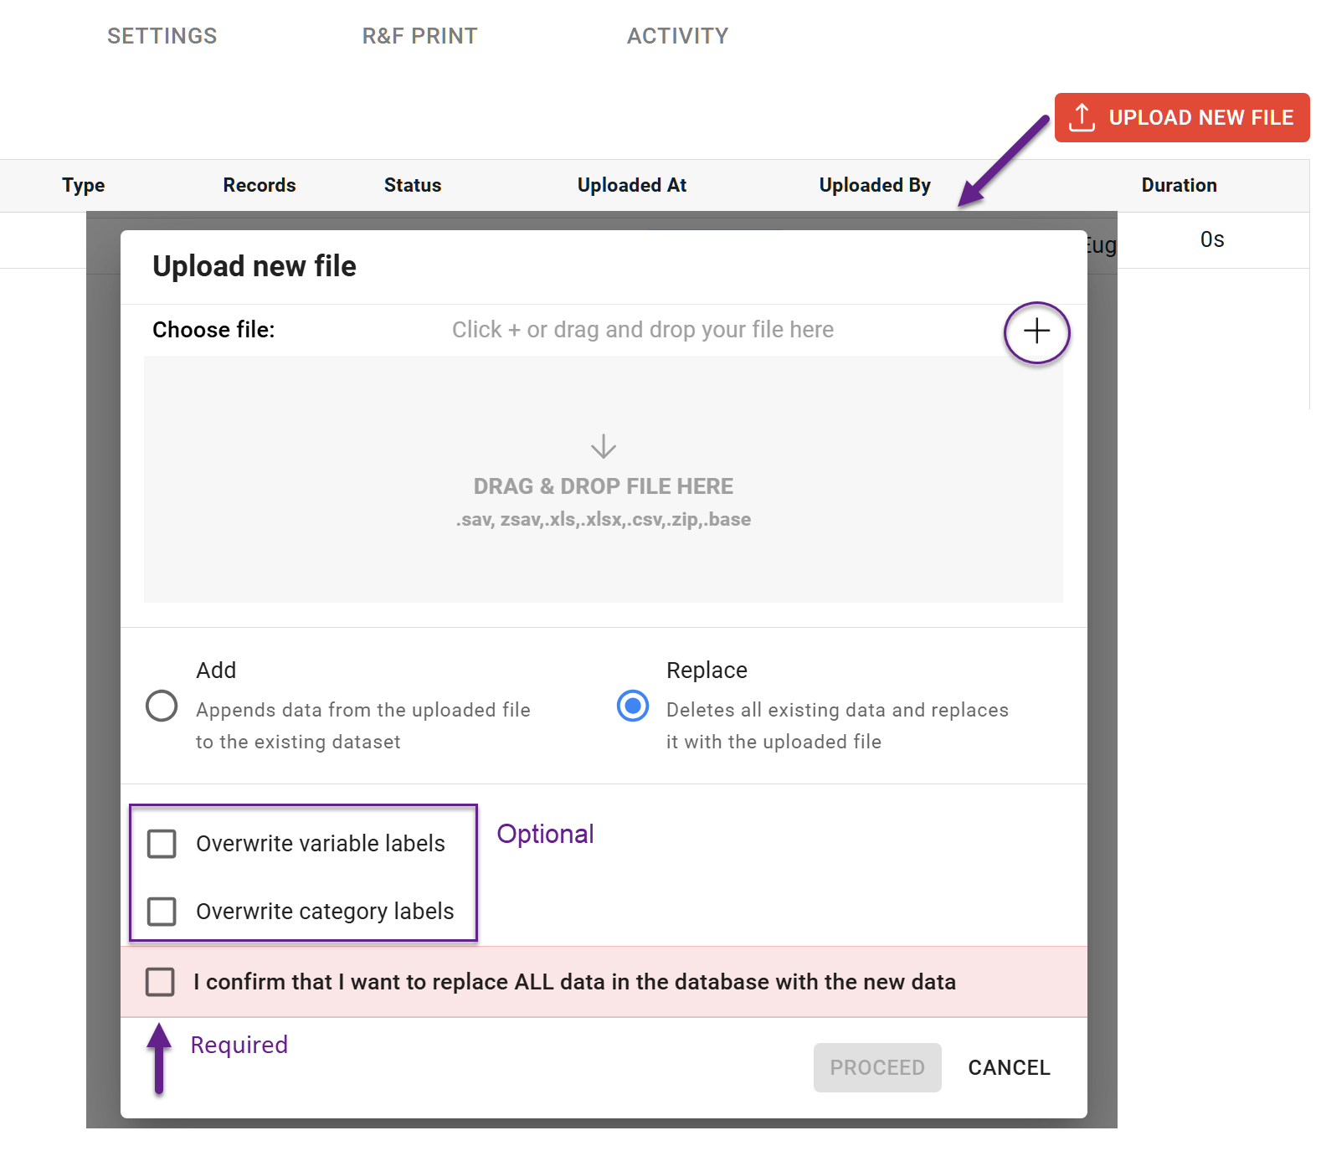
Task: Click the Uploaded At column header
Action: (632, 185)
